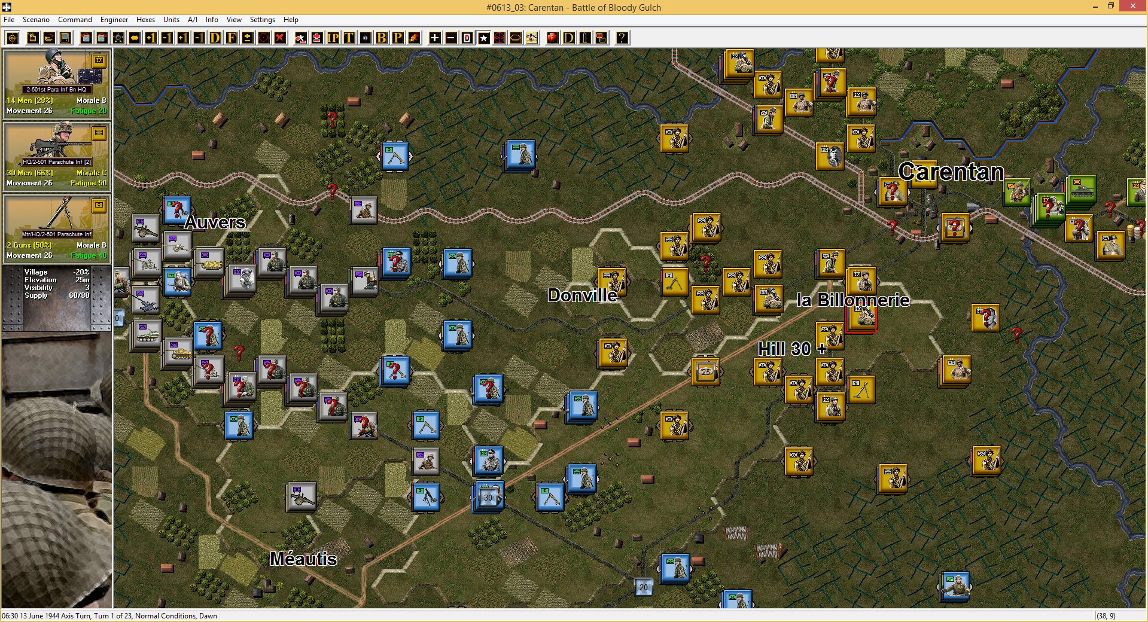This screenshot has height=622, width=1148.
Task: Open the Command menu
Action: click(x=75, y=20)
